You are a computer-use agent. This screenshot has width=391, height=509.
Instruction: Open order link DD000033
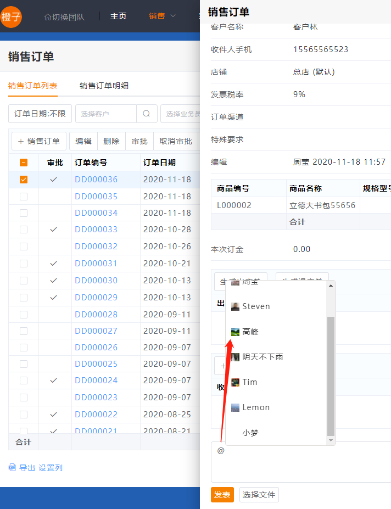[96, 230]
